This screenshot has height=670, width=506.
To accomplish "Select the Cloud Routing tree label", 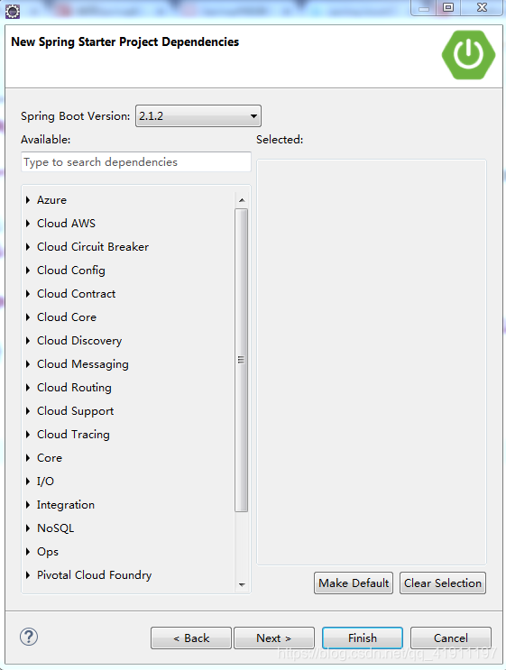I will [74, 388].
